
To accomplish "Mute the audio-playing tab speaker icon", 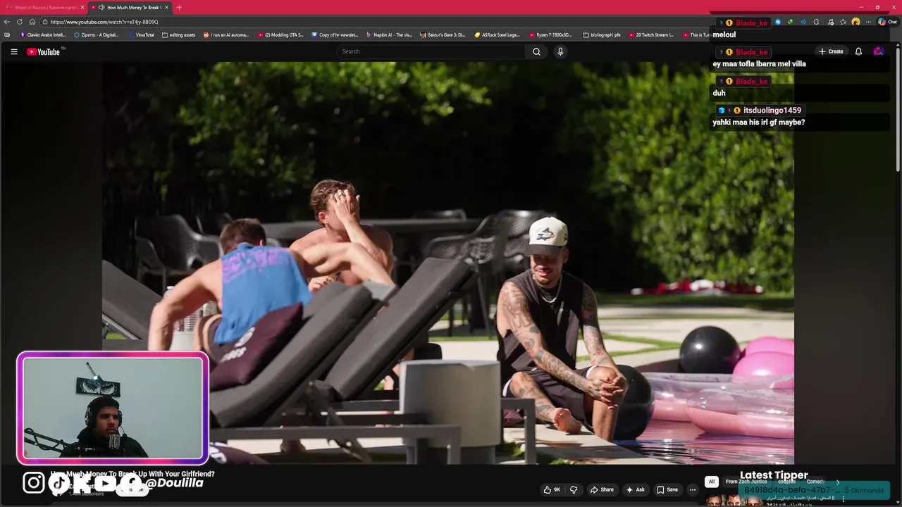I will 101,7.
